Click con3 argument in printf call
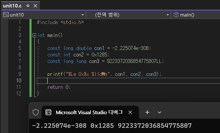The image size is (220, 133). tap(151, 74)
